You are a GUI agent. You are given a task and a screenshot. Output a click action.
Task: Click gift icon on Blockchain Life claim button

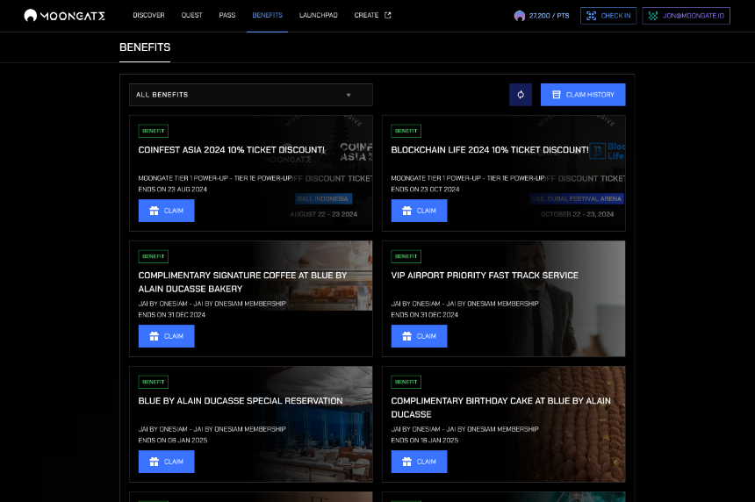click(406, 211)
